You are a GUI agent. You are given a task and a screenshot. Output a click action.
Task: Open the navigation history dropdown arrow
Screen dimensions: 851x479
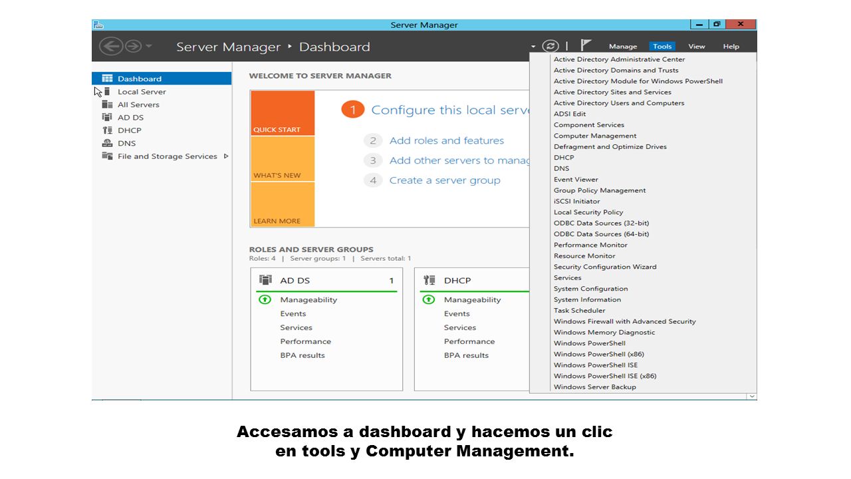click(148, 46)
